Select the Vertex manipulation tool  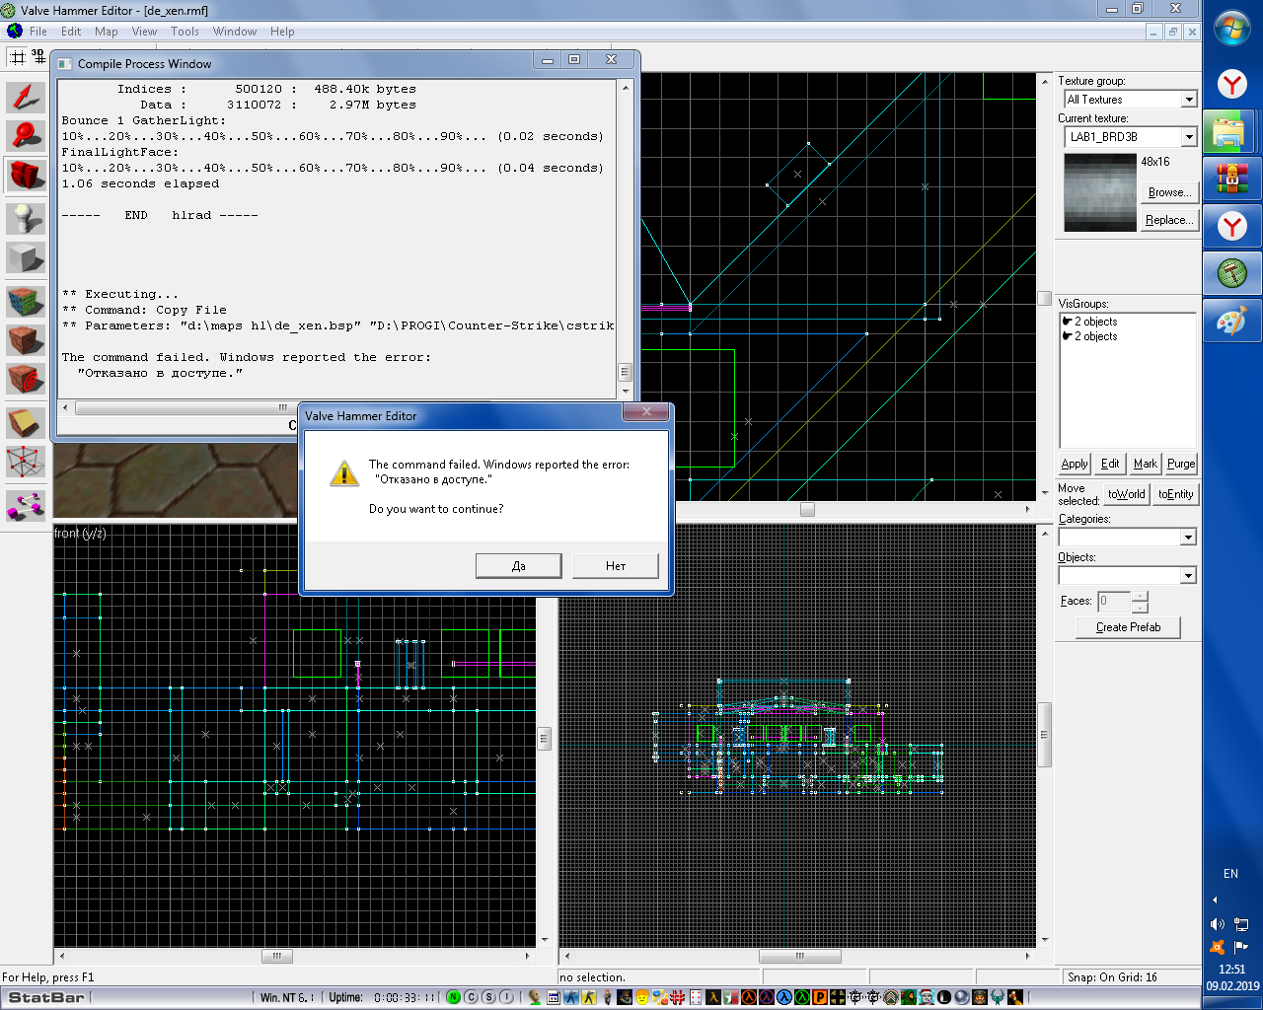click(x=27, y=462)
